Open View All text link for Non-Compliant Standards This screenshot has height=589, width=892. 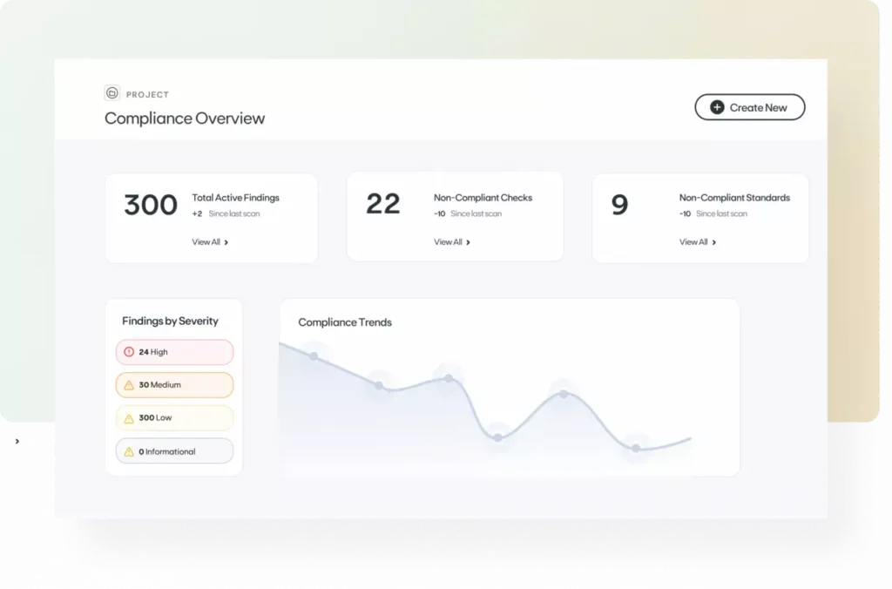click(693, 242)
